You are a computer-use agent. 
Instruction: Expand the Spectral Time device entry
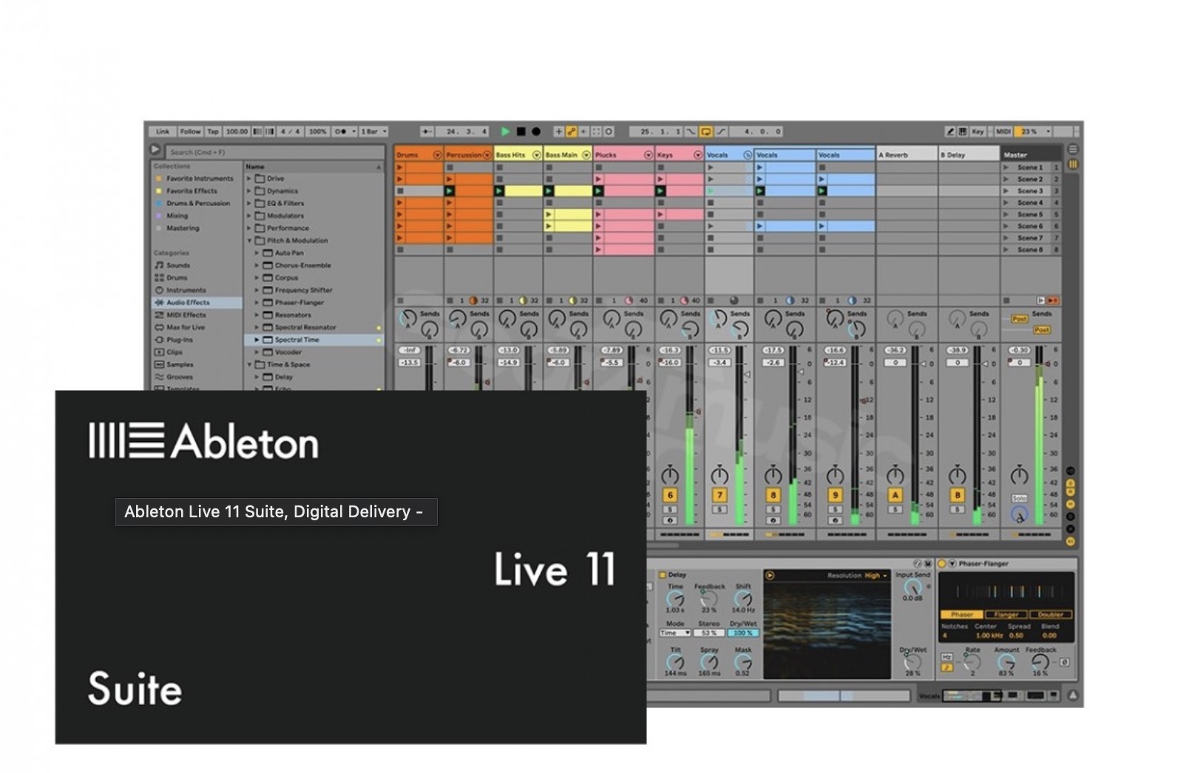point(257,340)
